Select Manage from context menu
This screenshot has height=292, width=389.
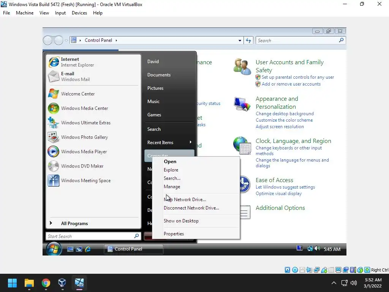pyautogui.click(x=196, y=187)
